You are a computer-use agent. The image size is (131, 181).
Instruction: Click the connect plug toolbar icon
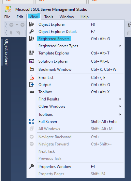coord(11,33)
